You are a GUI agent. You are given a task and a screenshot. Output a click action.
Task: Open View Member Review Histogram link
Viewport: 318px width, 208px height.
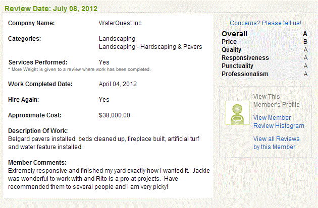coord(279,121)
